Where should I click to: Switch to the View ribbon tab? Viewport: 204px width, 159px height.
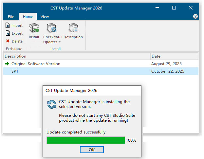(45, 17)
